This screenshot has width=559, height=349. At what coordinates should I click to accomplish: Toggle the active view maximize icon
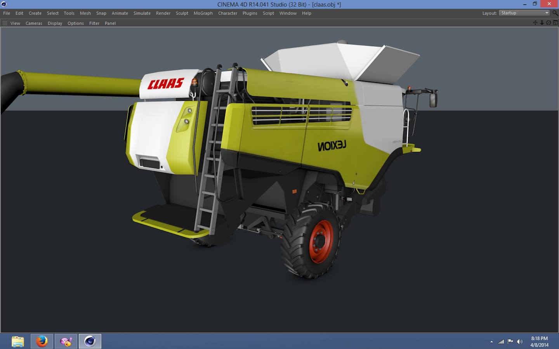[x=555, y=23]
